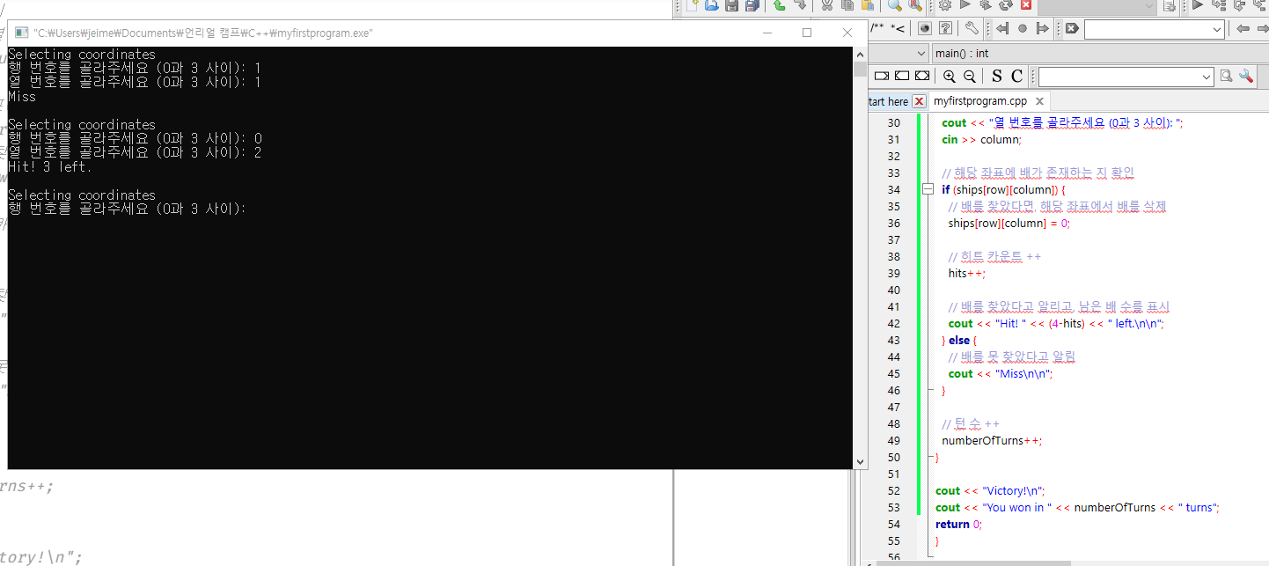The height and width of the screenshot is (566, 1269).
Task: Click the Build and run icon
Action: (x=985, y=5)
